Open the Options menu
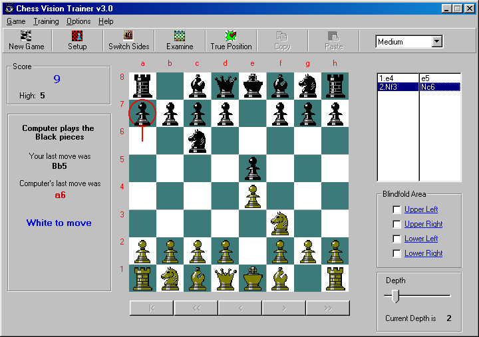479x337 pixels. click(79, 21)
